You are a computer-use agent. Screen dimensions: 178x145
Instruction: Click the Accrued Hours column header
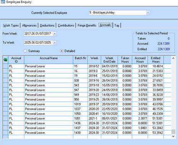[140, 60]
